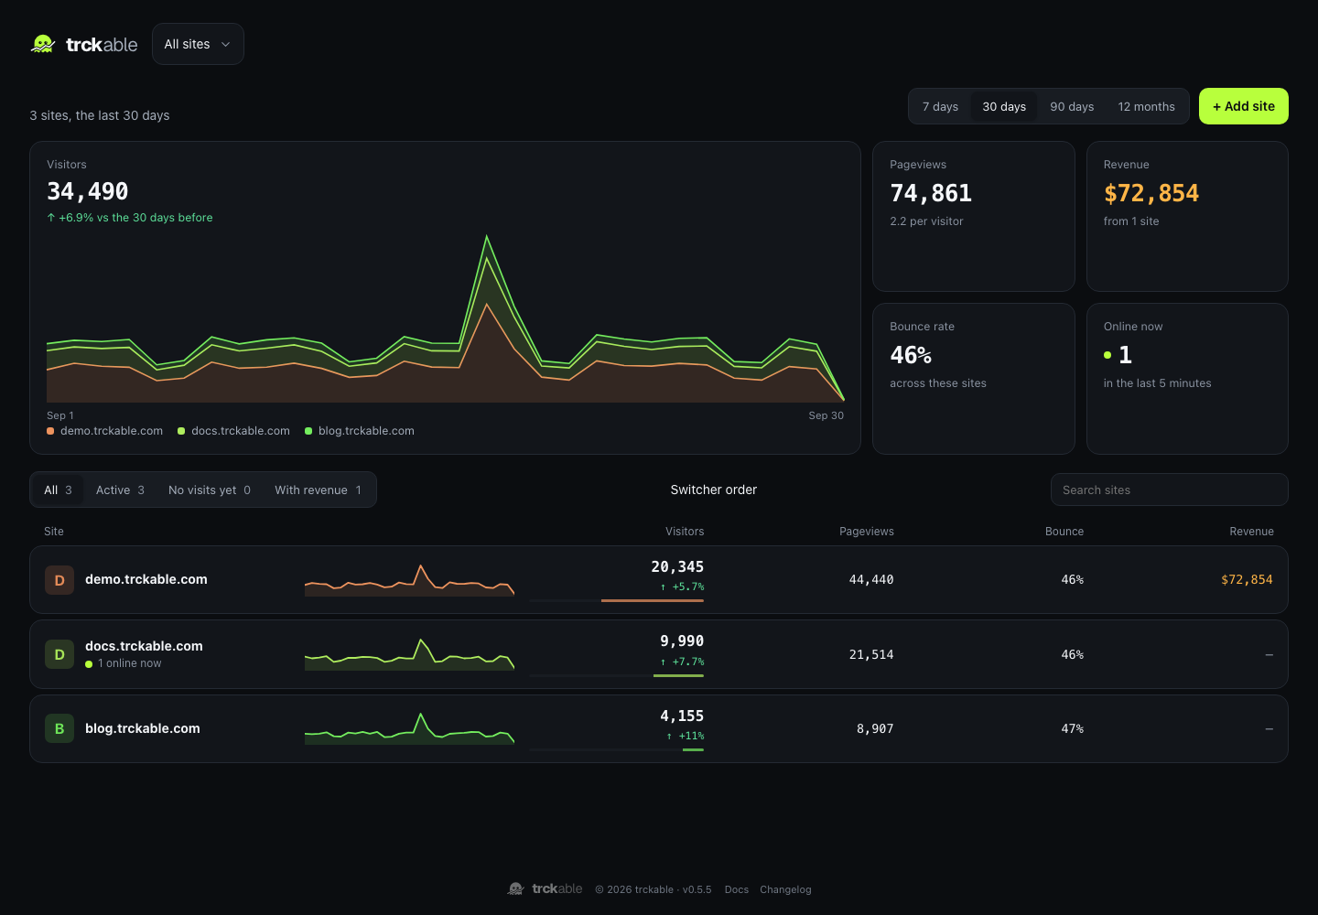Click the Online now green dot
Screen dimensions: 1318x915
click(x=1107, y=355)
